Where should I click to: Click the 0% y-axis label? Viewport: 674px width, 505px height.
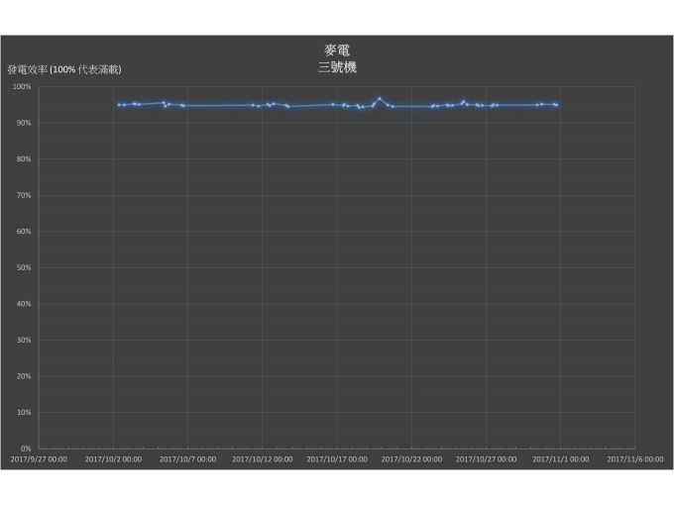[26, 449]
